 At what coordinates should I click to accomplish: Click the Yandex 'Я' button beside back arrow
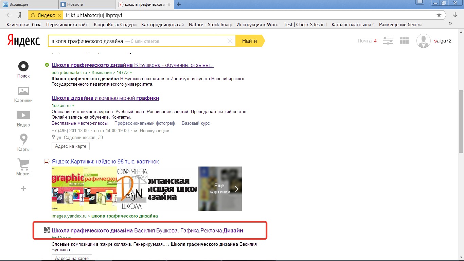tap(20, 15)
